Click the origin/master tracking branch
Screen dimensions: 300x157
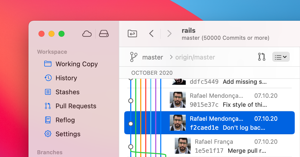click(195, 57)
